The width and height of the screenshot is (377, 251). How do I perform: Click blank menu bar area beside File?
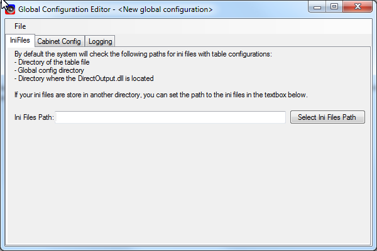[x=200, y=26]
